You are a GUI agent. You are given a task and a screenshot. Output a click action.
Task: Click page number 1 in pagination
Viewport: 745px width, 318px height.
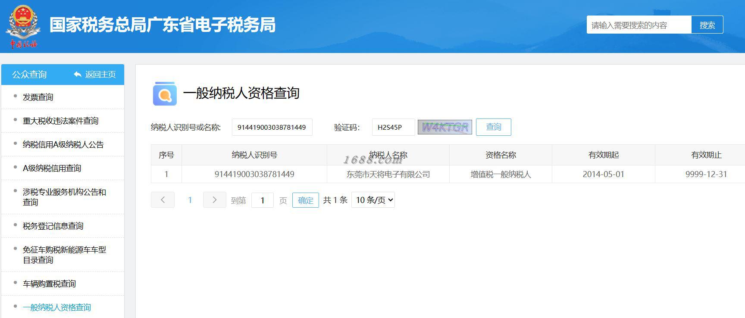pyautogui.click(x=190, y=200)
